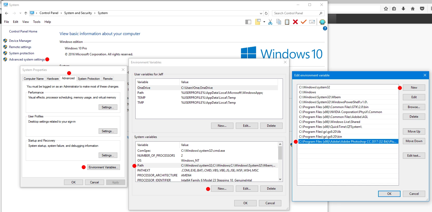Click the Copy toolbar icon
Viewport: 432px width, 212px height.
tap(279, 22)
